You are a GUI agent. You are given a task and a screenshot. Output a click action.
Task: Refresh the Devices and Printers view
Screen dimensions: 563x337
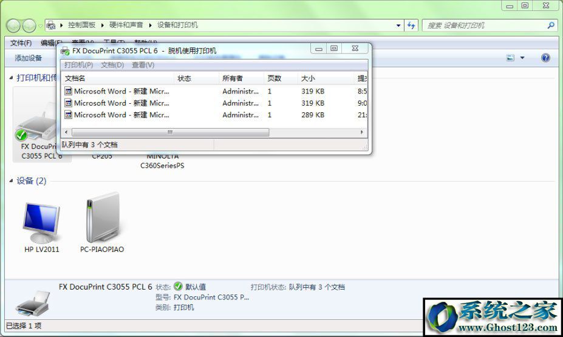411,26
